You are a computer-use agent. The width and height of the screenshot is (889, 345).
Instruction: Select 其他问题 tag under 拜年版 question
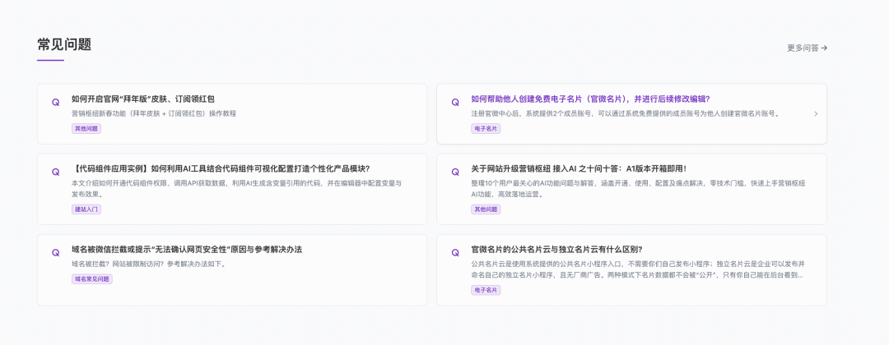pyautogui.click(x=86, y=129)
